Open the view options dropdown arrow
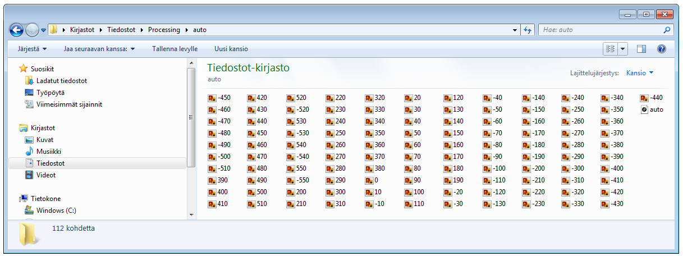 tap(623, 49)
